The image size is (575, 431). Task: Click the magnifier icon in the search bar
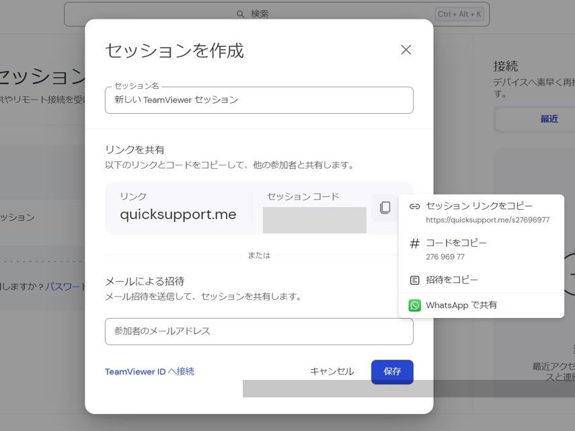click(x=239, y=13)
